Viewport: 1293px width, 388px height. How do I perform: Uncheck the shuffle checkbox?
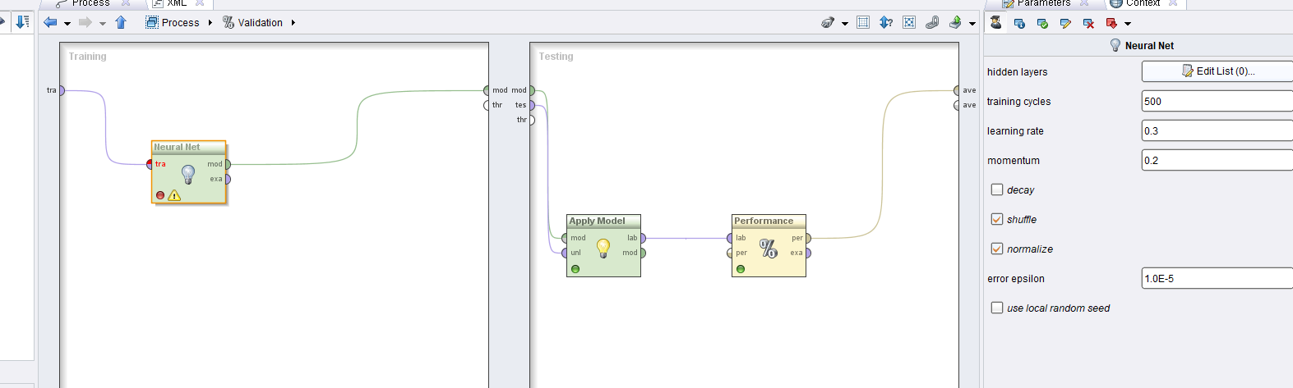[x=997, y=219]
